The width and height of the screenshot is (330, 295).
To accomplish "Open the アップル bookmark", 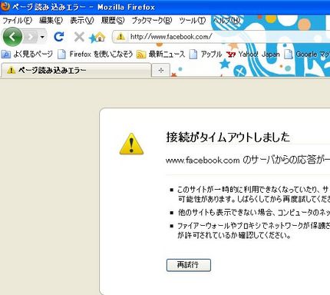I will coord(206,55).
